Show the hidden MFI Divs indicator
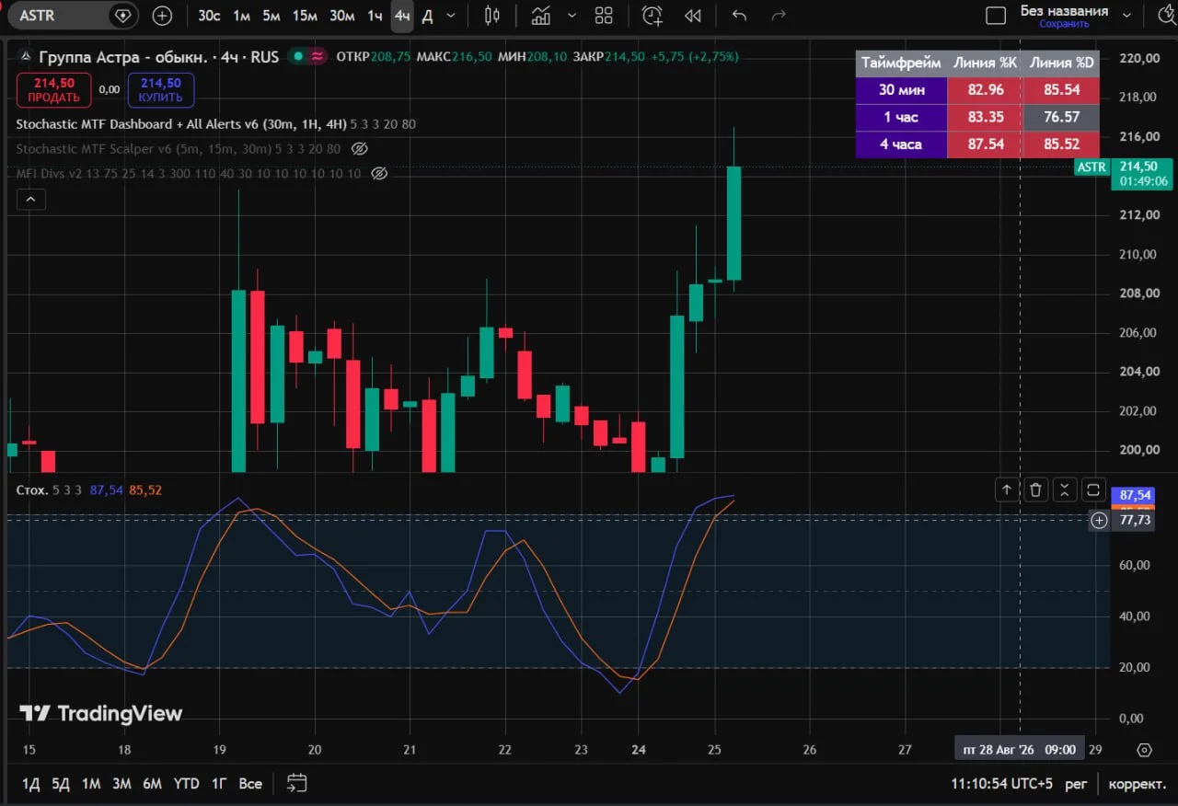The height and width of the screenshot is (806, 1178). [378, 173]
